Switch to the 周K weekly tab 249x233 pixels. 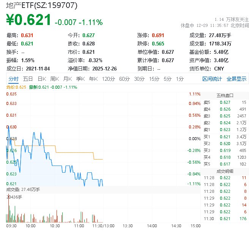55,79
